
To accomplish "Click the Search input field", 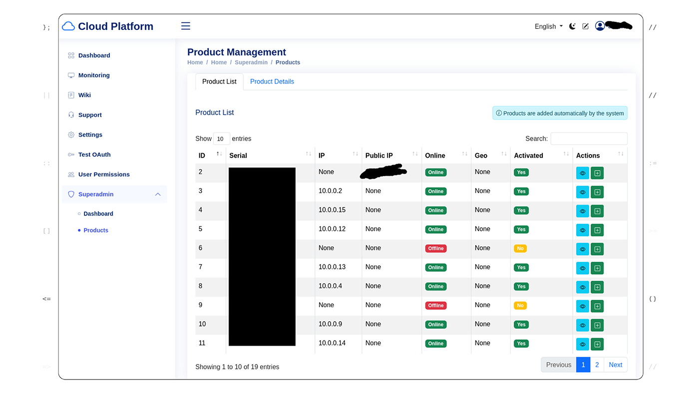I will [589, 139].
